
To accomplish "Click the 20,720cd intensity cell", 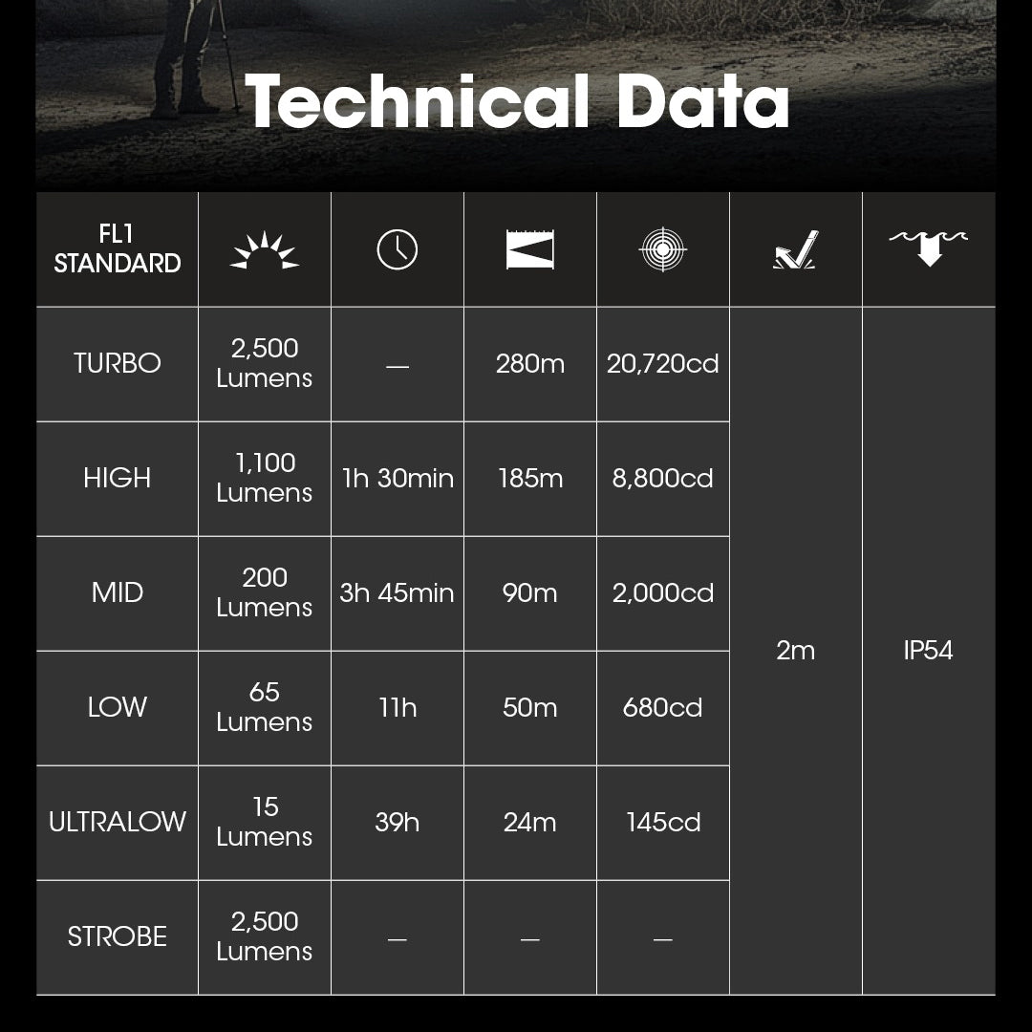I will [x=663, y=363].
